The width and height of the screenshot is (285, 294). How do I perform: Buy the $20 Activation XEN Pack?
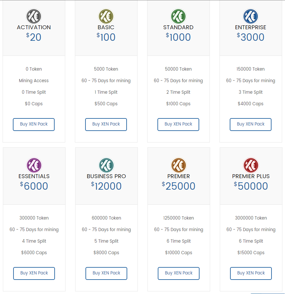pos(34,124)
